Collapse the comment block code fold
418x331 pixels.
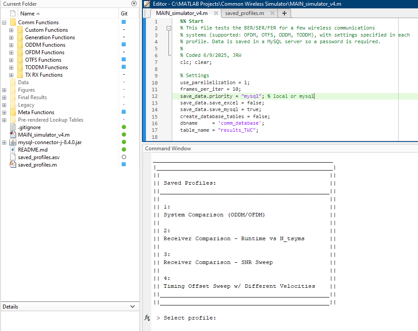(169, 28)
